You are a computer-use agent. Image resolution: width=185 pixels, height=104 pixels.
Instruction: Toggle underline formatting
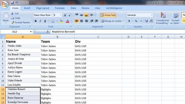[45, 21]
